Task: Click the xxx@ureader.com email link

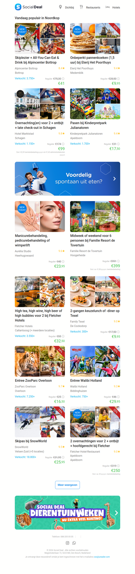Action: (102, 557)
